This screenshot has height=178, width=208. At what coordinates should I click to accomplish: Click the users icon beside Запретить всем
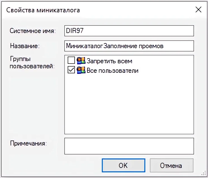81,60
